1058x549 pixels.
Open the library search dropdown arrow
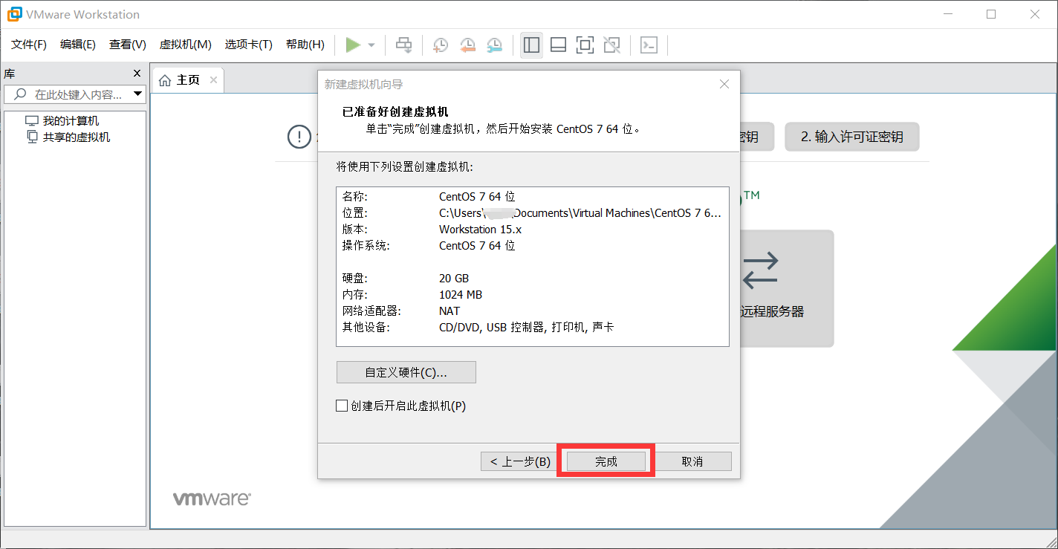tap(137, 94)
